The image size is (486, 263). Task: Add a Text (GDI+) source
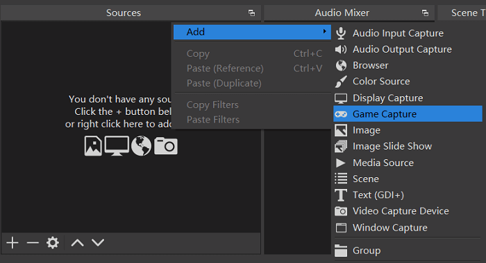click(x=408, y=195)
